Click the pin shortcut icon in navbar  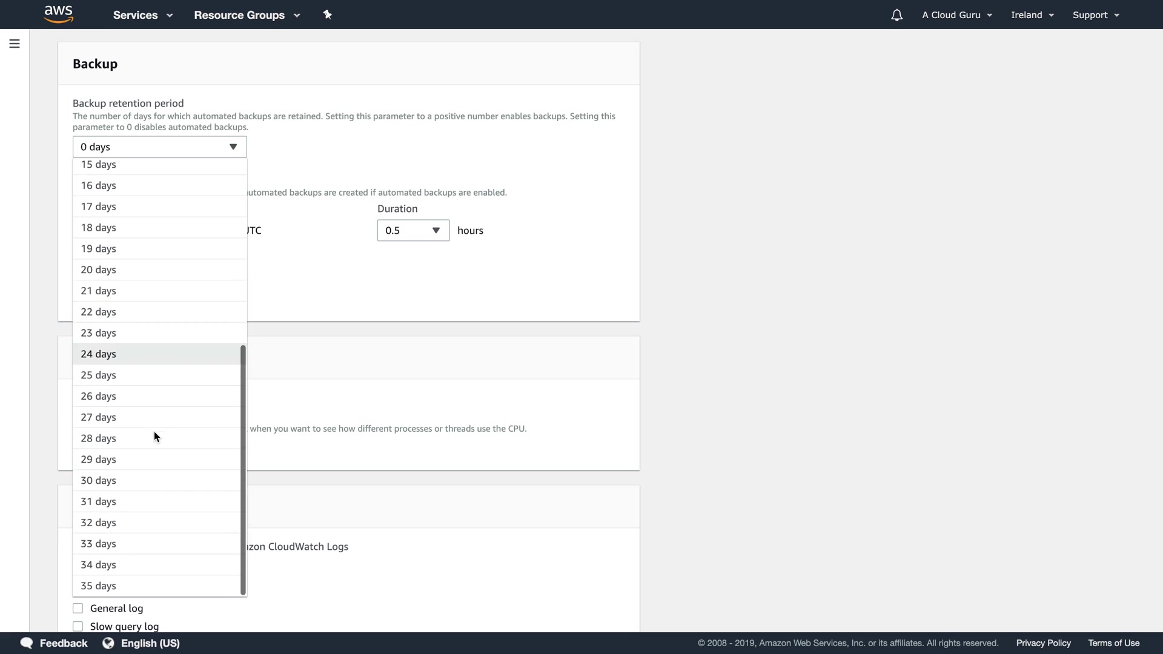[x=328, y=15]
